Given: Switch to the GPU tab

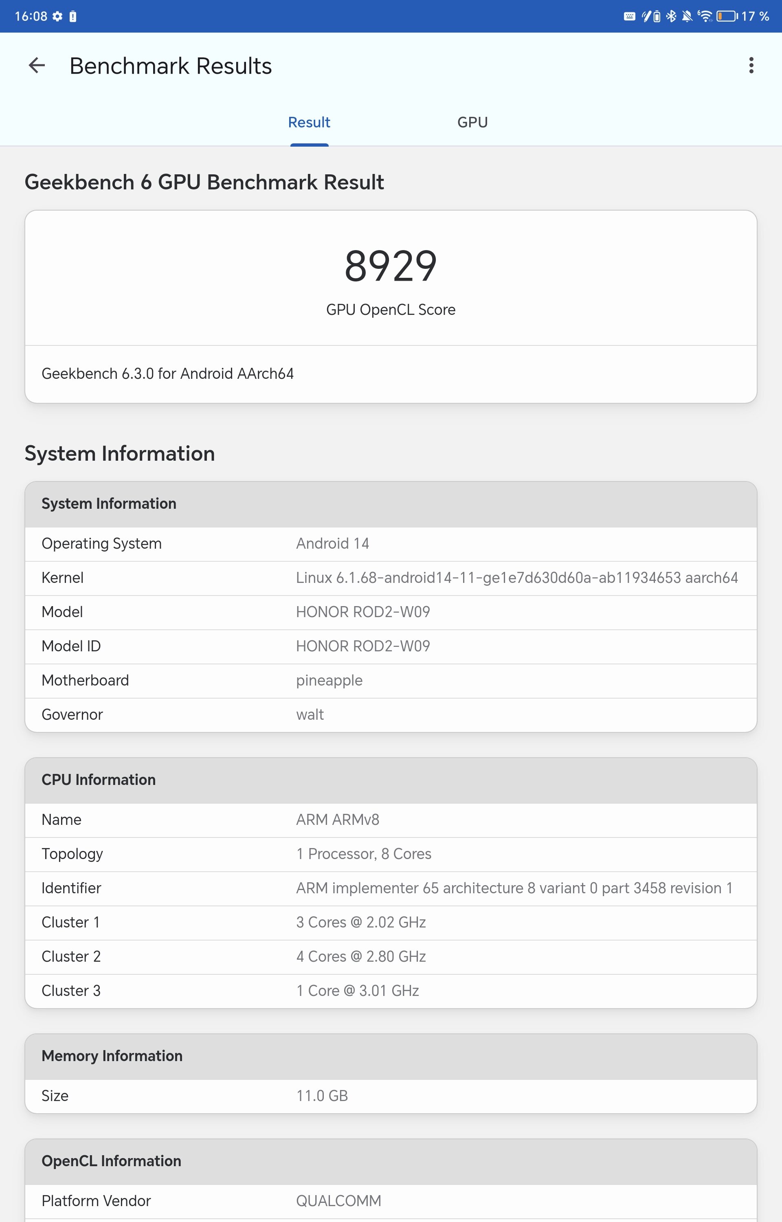Looking at the screenshot, I should click(472, 122).
